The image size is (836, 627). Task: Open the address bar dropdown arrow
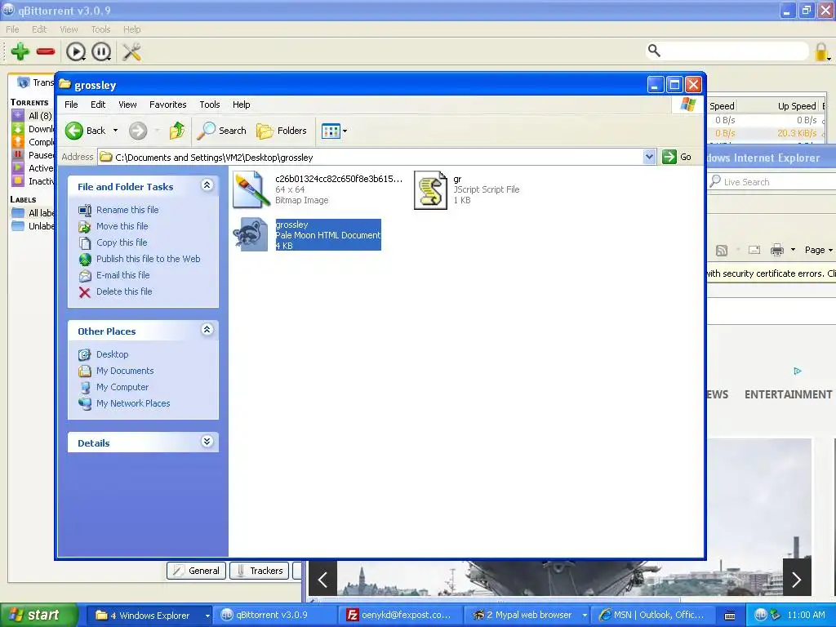point(649,157)
